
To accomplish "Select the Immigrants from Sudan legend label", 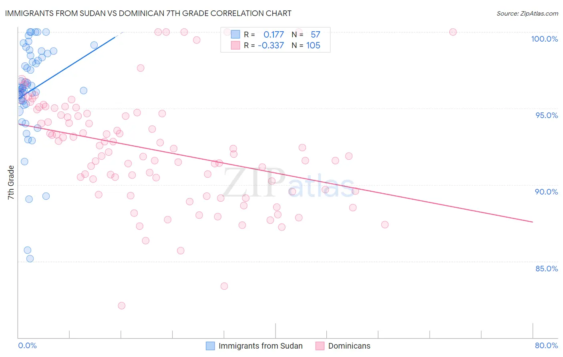I will pyautogui.click(x=261, y=346).
